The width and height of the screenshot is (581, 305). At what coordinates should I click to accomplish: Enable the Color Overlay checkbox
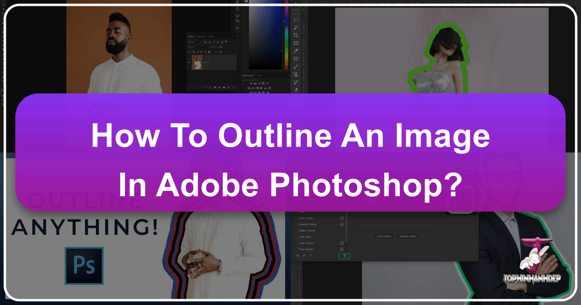pyautogui.click(x=297, y=218)
